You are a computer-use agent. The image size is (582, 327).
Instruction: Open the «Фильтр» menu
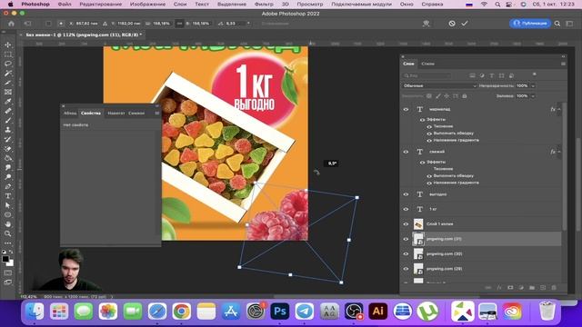pyautogui.click(x=264, y=4)
